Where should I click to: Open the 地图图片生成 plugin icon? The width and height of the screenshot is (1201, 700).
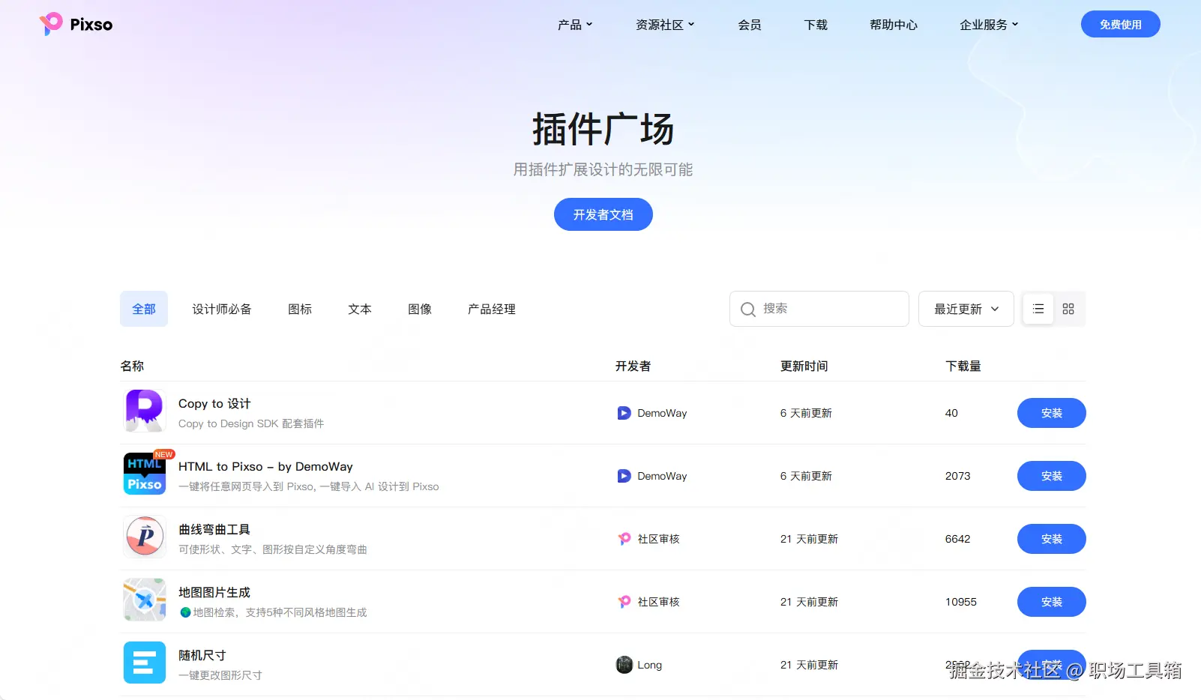point(145,600)
